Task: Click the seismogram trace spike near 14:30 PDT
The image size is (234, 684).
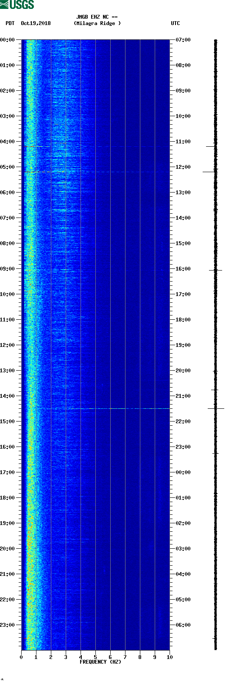Action: tap(216, 408)
